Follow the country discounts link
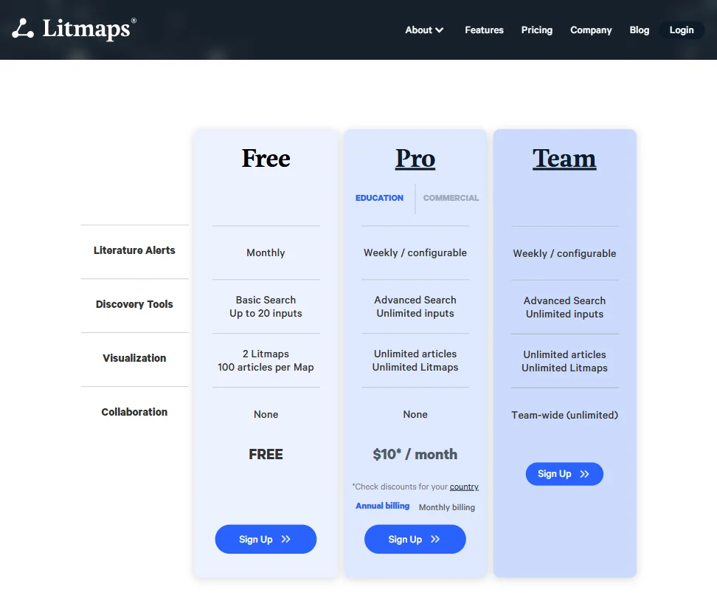 (464, 487)
